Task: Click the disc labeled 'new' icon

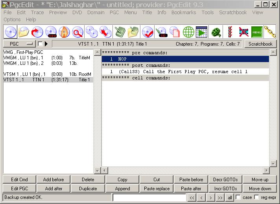Action: (x=51, y=32)
